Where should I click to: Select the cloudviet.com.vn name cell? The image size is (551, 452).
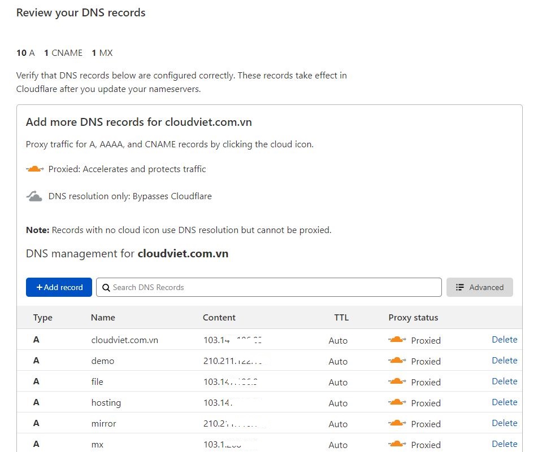(x=125, y=340)
